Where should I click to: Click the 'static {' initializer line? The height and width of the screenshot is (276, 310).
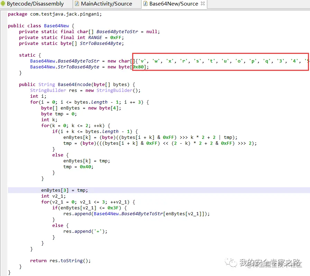[x=30, y=55]
